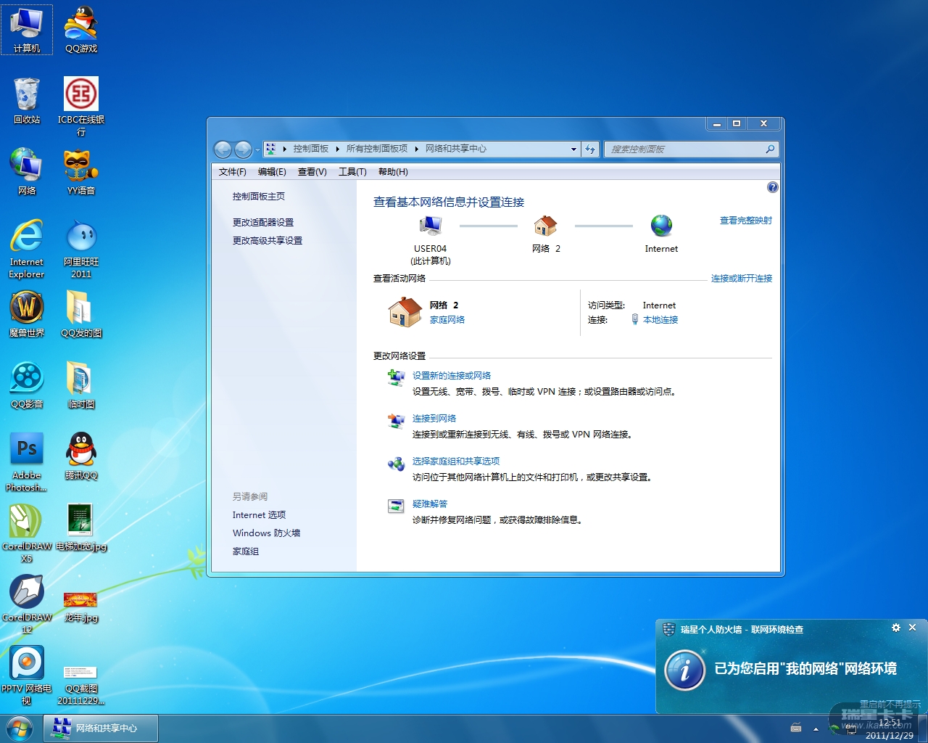Select the 腾讯QQ desktop icon
928x743 pixels.
81,456
